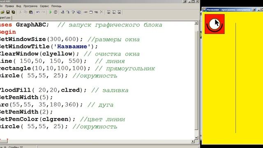
Task: Open the Помощь menu
Action: click(x=56, y=6)
